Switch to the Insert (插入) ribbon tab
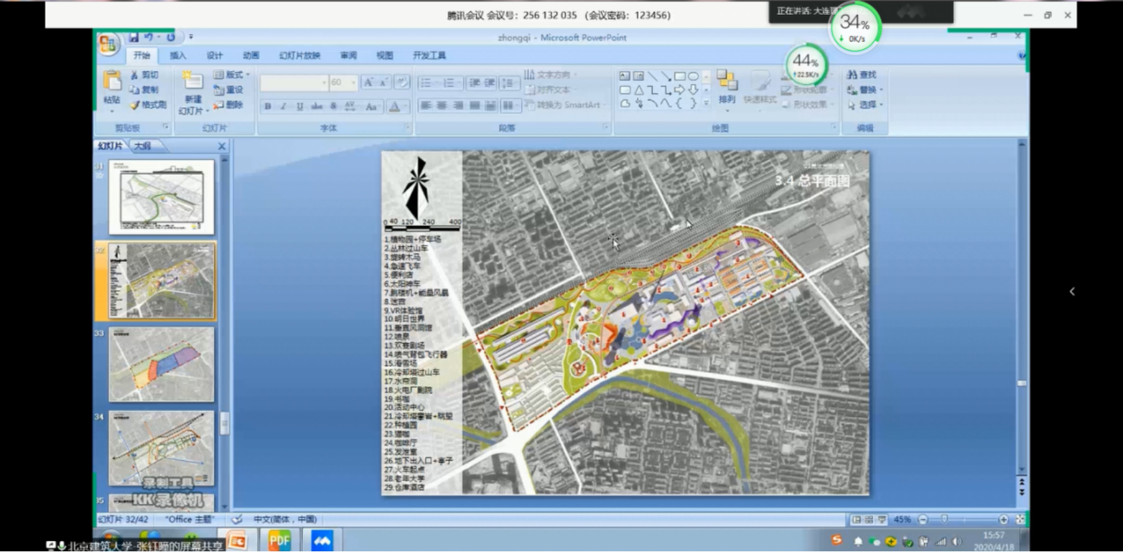The width and height of the screenshot is (1123, 552). [x=178, y=56]
